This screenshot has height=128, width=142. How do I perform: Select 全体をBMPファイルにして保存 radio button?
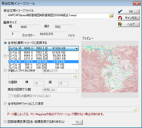[5, 104]
